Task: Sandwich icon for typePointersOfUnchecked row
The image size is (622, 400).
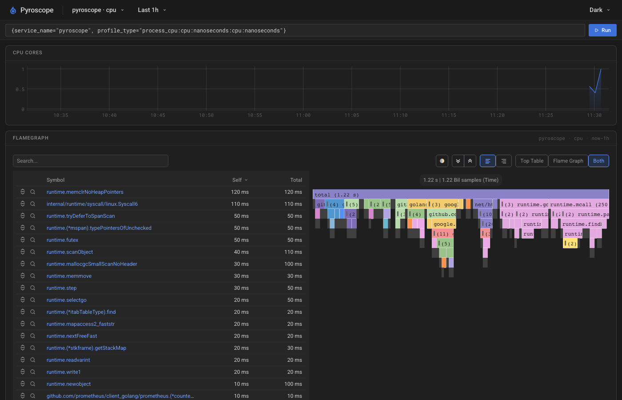Action: [x=23, y=228]
